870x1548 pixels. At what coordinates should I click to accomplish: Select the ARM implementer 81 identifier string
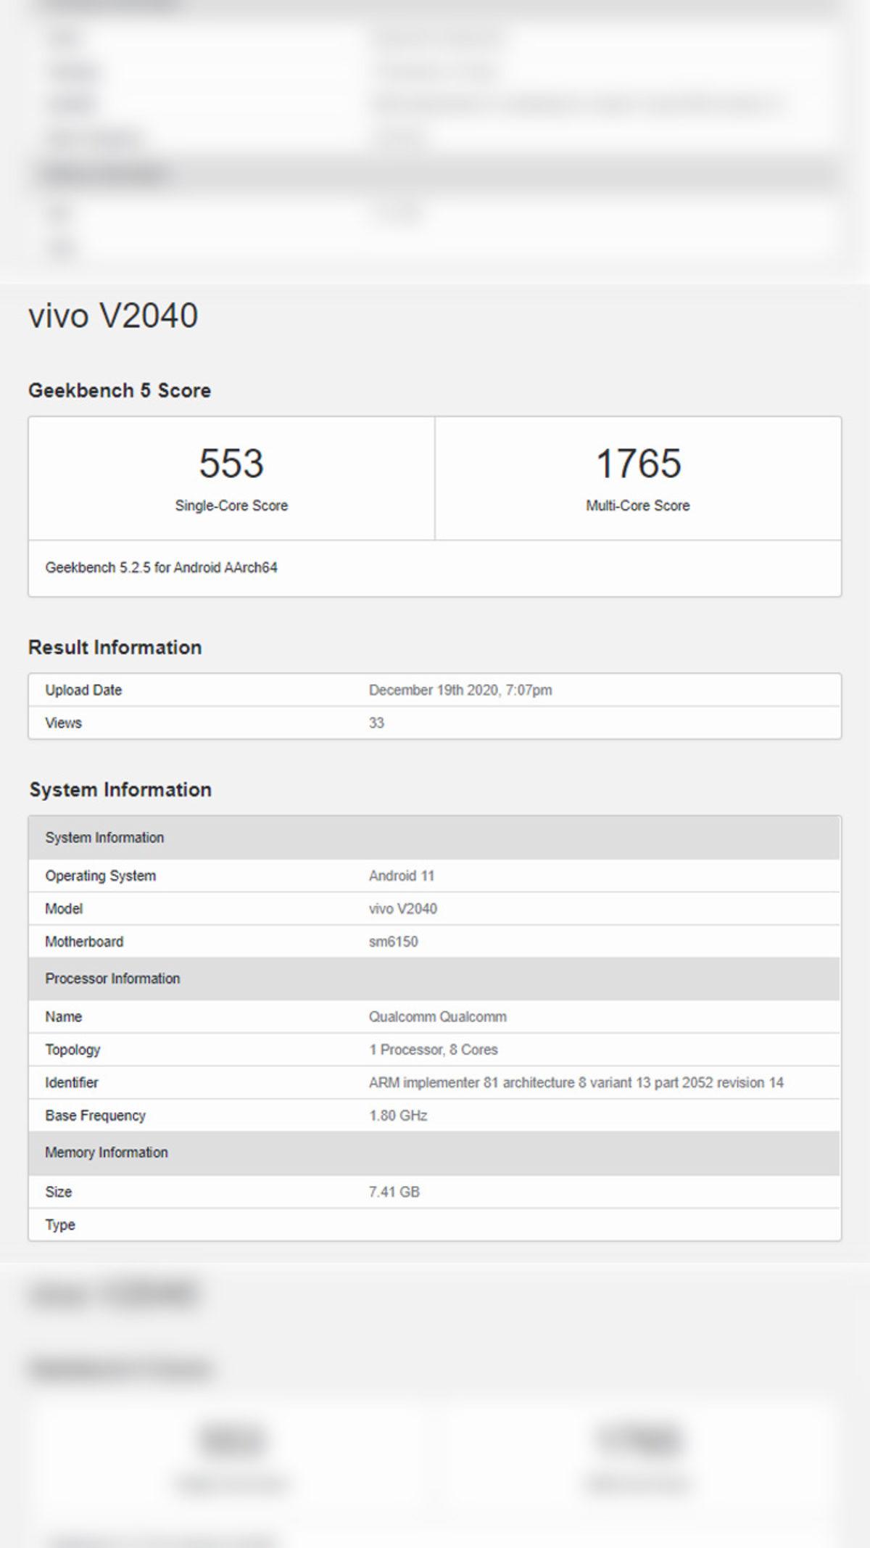576,1082
